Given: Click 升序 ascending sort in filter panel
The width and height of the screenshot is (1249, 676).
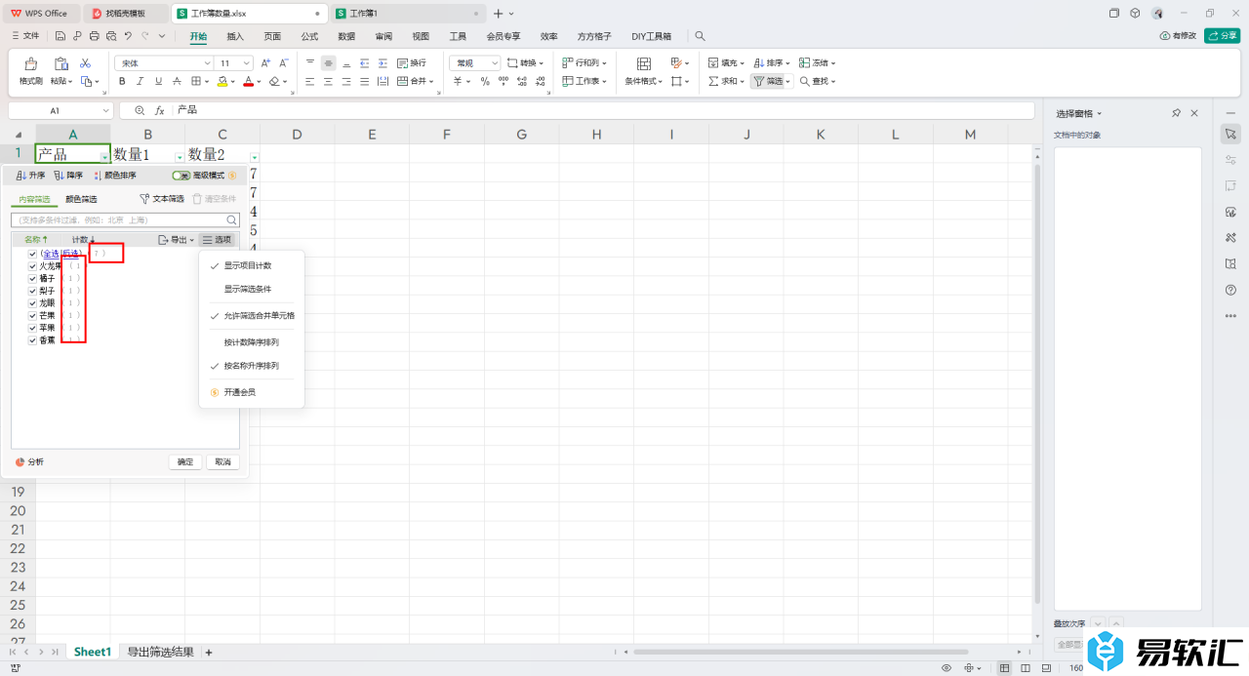Looking at the screenshot, I should (x=31, y=176).
